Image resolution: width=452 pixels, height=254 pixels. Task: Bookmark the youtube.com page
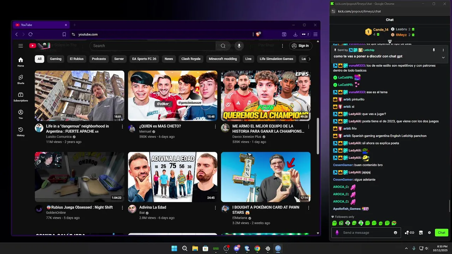64,34
